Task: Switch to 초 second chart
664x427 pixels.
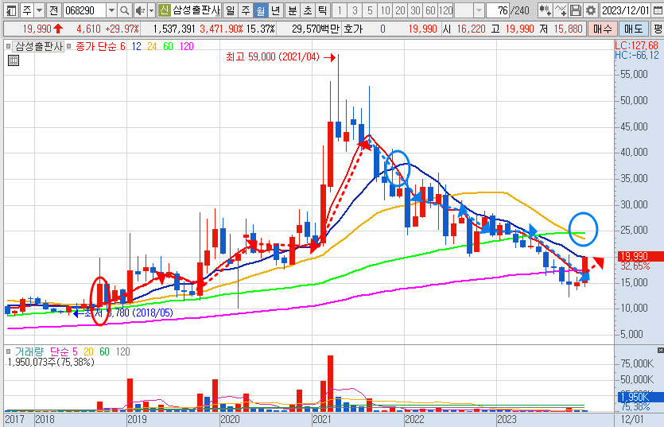Action: pyautogui.click(x=308, y=10)
